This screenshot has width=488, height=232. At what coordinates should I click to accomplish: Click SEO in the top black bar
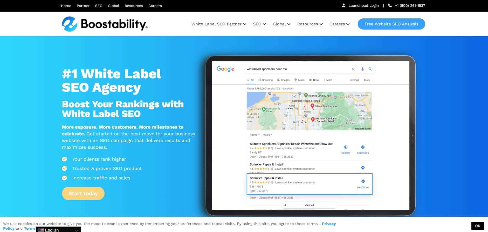click(x=99, y=6)
